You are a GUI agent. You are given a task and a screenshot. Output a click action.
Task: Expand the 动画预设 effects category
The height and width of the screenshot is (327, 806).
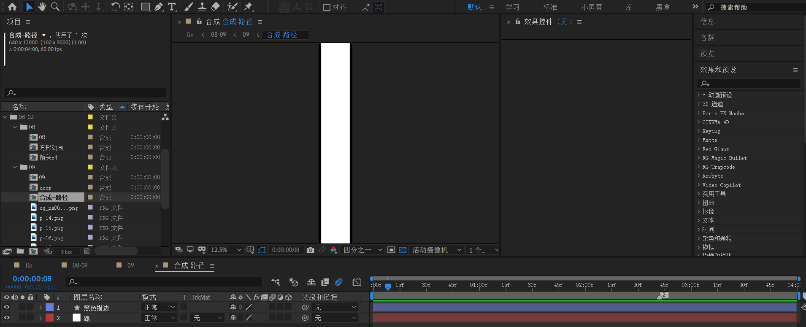pos(698,95)
